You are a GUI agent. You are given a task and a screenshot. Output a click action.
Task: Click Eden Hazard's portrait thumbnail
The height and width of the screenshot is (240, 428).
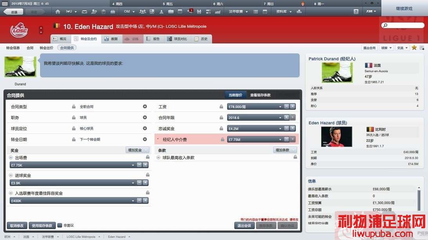tap(336, 137)
